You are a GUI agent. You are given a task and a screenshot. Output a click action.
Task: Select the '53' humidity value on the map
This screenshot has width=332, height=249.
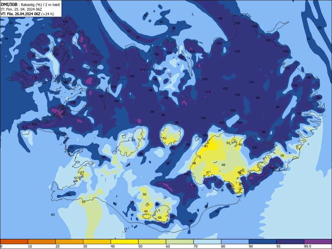164,138
